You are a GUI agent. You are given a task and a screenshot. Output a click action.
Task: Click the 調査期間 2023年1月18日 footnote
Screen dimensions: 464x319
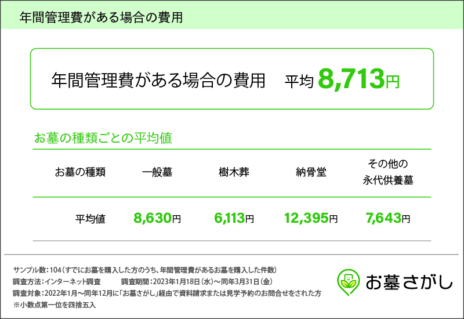[x=197, y=281]
